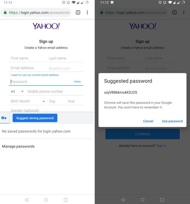Screen dimensions: 190x204
Task: Open the tab switcher showing 2 tabs, left phone
Action: (x=78, y=13)
